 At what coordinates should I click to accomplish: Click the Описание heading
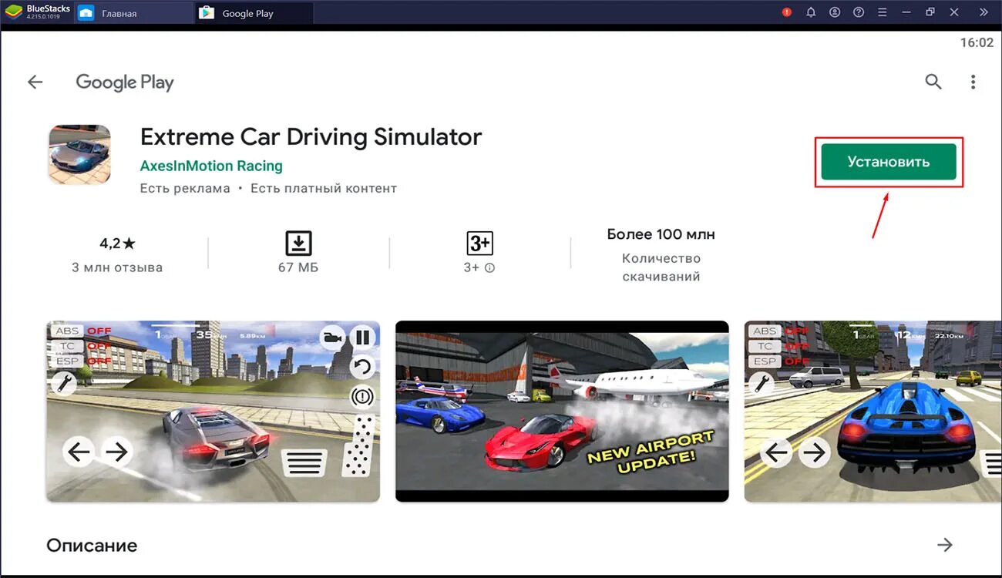[92, 546]
